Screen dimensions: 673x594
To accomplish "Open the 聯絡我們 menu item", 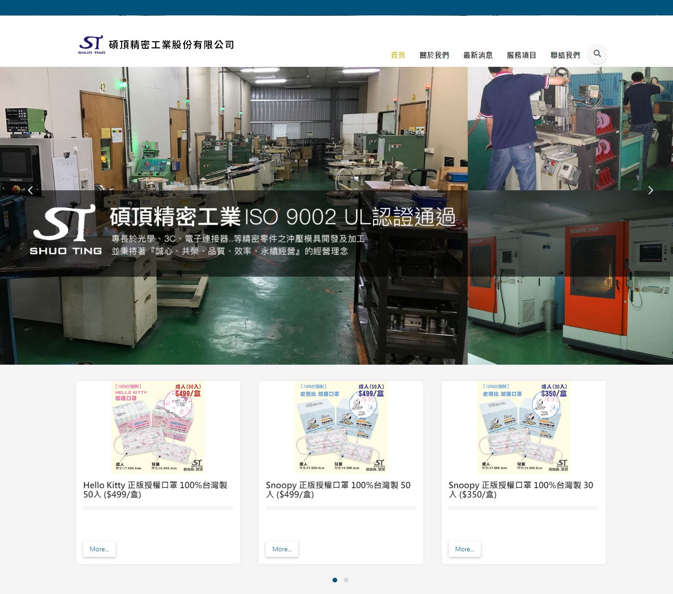I will (x=565, y=55).
